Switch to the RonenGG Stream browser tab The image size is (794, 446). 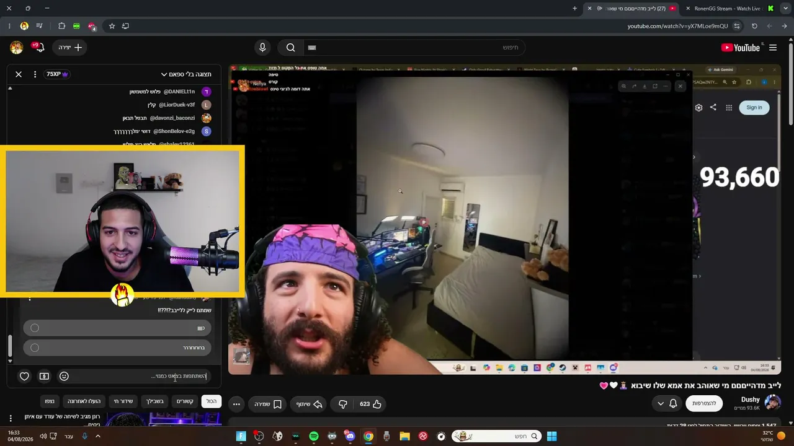pos(727,9)
